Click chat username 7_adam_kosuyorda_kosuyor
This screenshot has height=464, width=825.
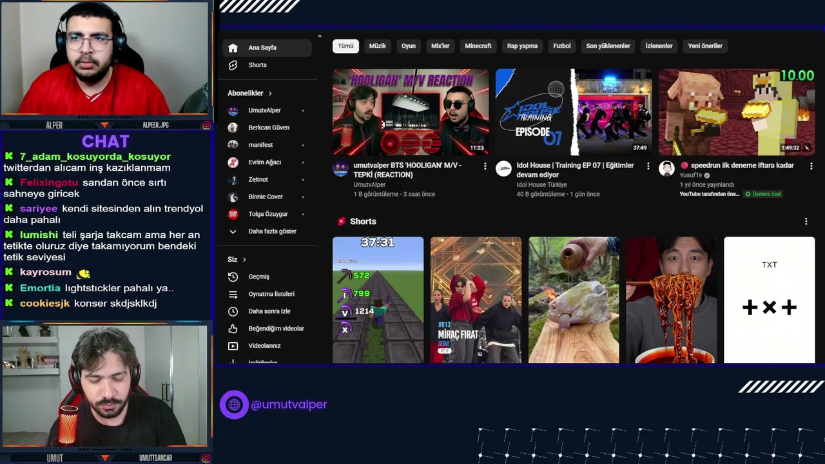[95, 157]
